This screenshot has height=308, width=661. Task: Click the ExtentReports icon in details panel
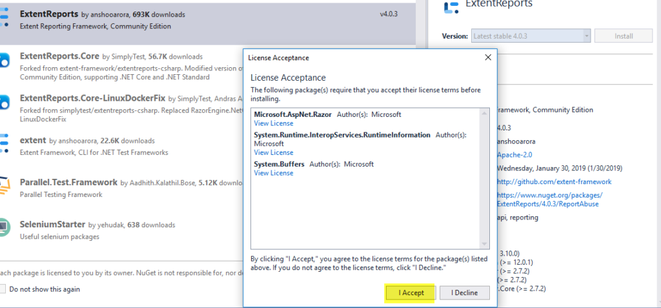pos(451,6)
